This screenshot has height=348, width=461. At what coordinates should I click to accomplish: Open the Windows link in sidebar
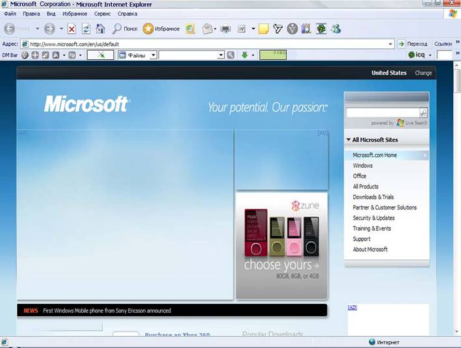363,166
